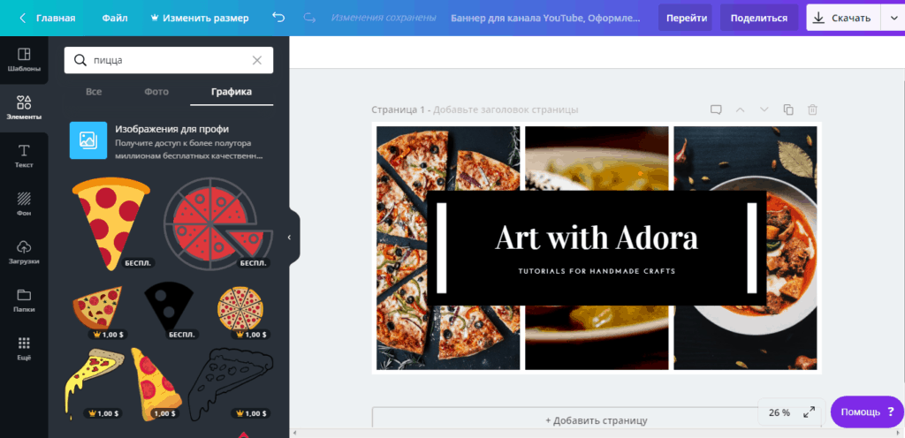Open the Папки folders panel

[x=24, y=301]
